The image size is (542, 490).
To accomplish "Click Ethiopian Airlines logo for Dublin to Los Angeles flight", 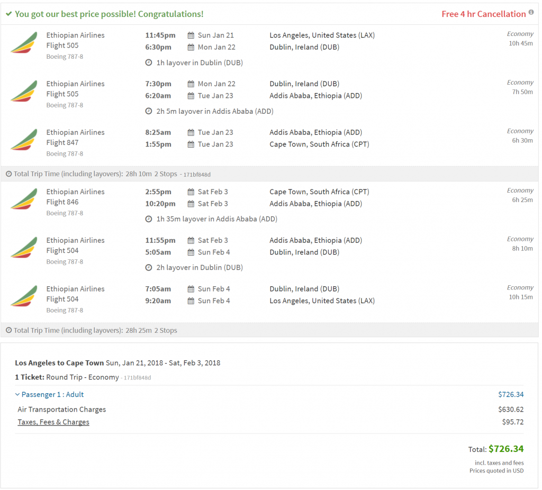I will click(24, 296).
